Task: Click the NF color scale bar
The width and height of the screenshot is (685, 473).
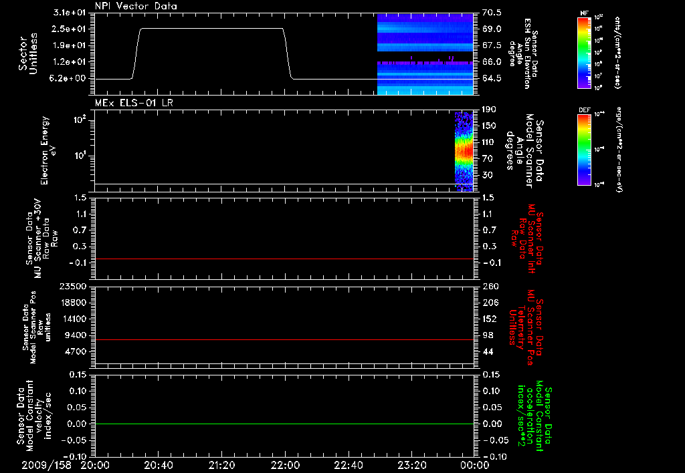Action: (x=585, y=53)
